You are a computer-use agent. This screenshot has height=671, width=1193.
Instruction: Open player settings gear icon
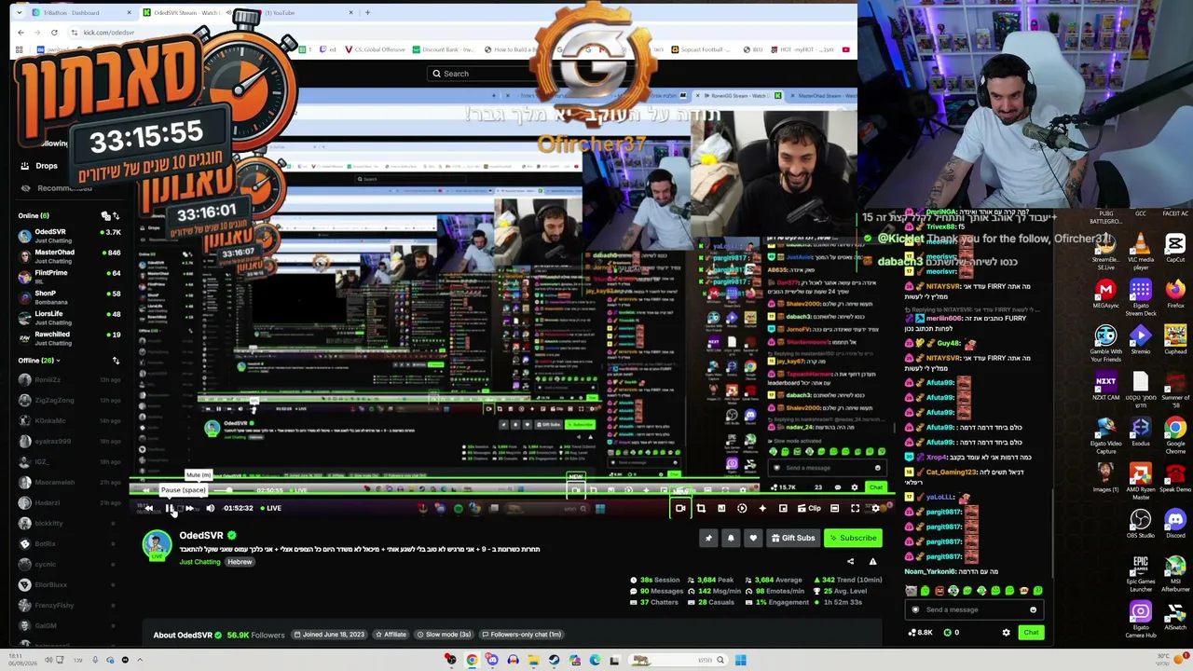(x=875, y=508)
